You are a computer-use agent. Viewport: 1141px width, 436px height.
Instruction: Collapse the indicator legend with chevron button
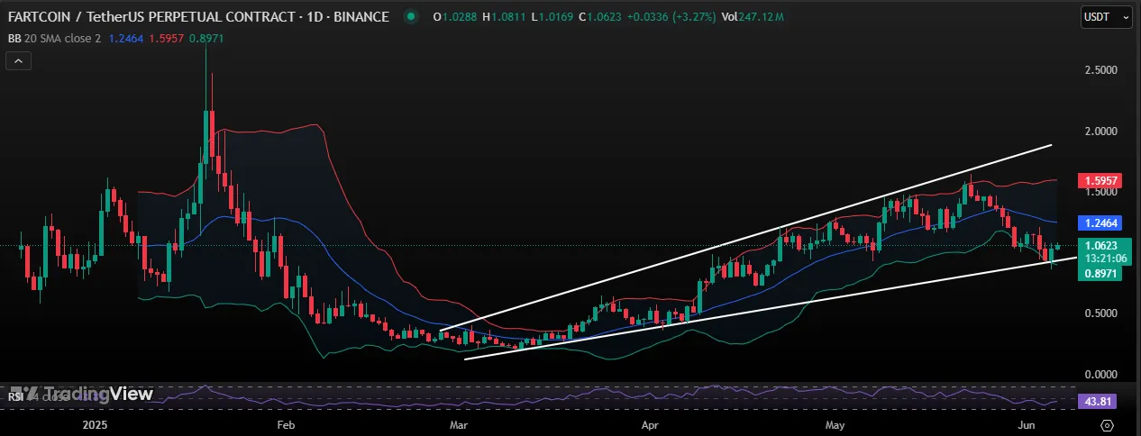point(18,61)
